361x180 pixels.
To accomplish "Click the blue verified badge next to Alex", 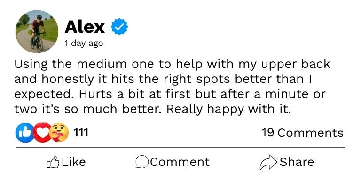I will click(x=119, y=27).
